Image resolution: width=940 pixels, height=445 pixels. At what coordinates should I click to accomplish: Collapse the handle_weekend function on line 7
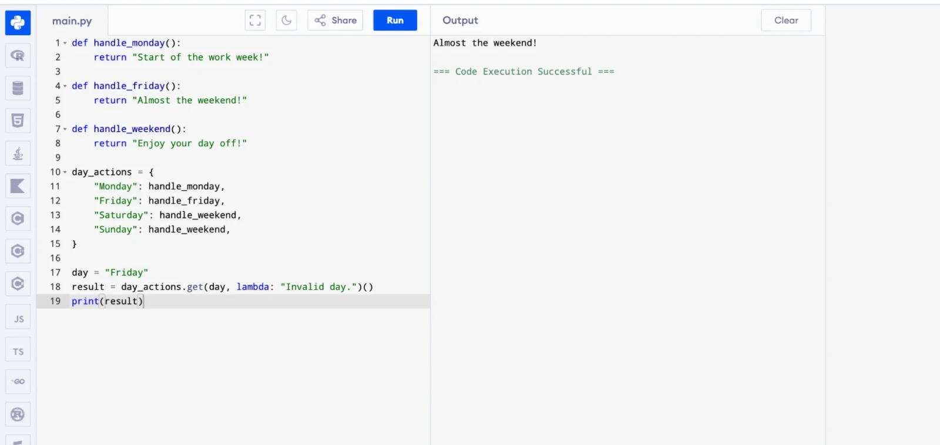click(x=65, y=129)
